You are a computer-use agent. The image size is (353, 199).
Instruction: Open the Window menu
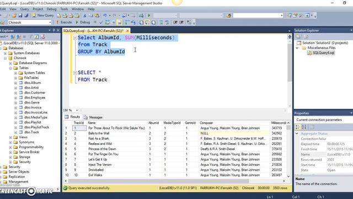click(x=77, y=9)
